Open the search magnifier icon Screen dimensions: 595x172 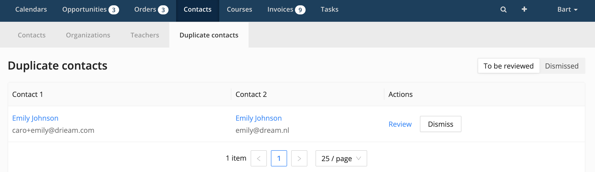[x=504, y=10]
